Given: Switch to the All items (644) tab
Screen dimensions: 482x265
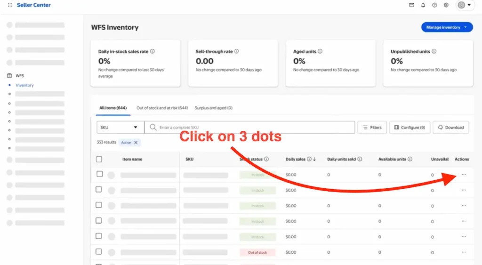Looking at the screenshot, I should [113, 108].
